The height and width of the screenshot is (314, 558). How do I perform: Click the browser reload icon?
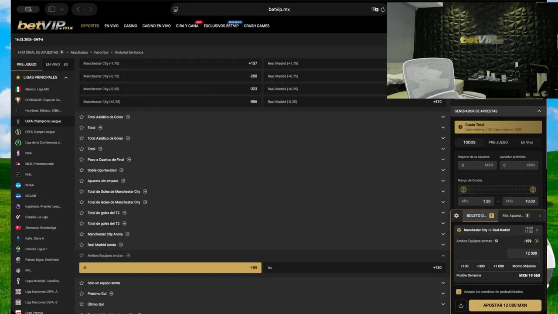point(383,9)
